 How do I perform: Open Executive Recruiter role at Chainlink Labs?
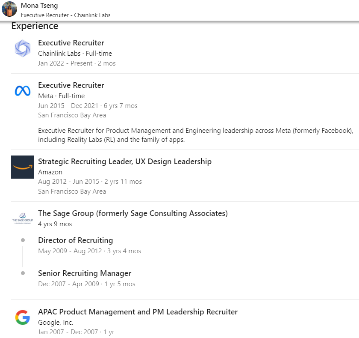[x=71, y=43]
